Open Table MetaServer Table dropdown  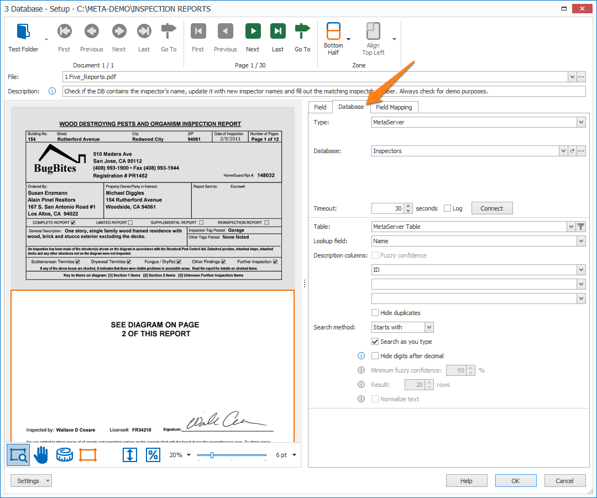point(571,227)
